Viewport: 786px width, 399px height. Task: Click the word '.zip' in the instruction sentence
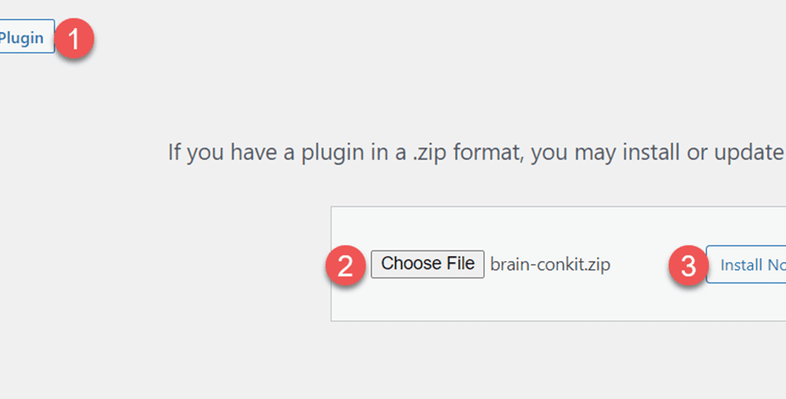coord(431,152)
